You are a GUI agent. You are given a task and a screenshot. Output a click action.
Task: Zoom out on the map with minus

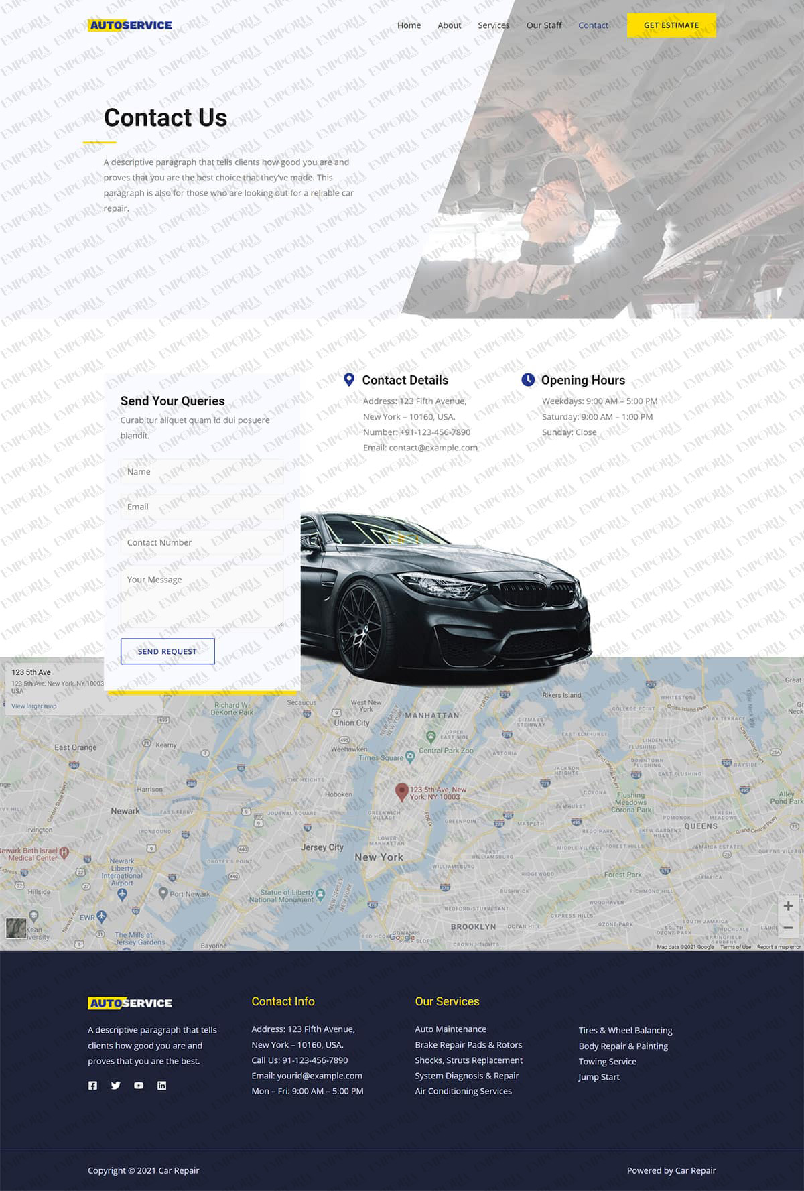788,928
